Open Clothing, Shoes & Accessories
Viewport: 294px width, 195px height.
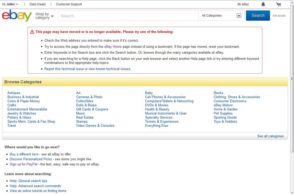pos(237,97)
